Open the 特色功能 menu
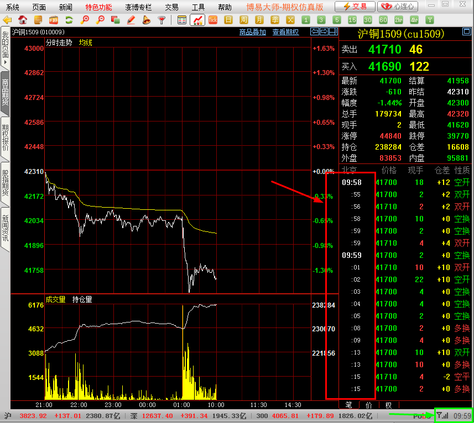This screenshot has width=474, height=423. coord(98,7)
